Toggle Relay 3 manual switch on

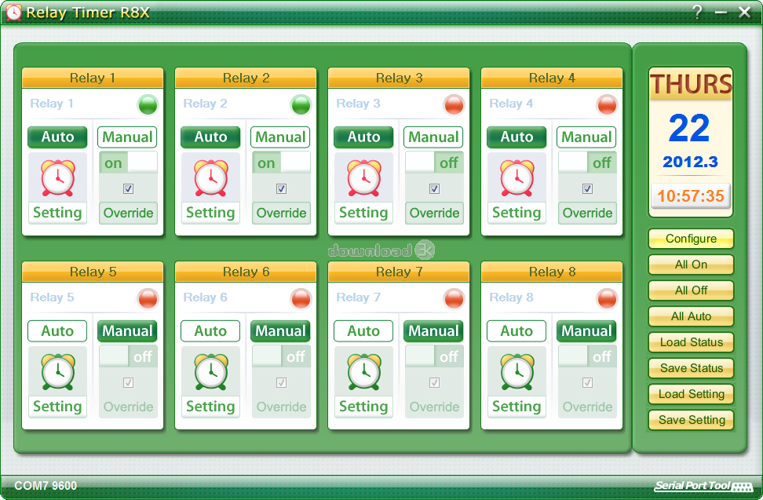pyautogui.click(x=434, y=163)
